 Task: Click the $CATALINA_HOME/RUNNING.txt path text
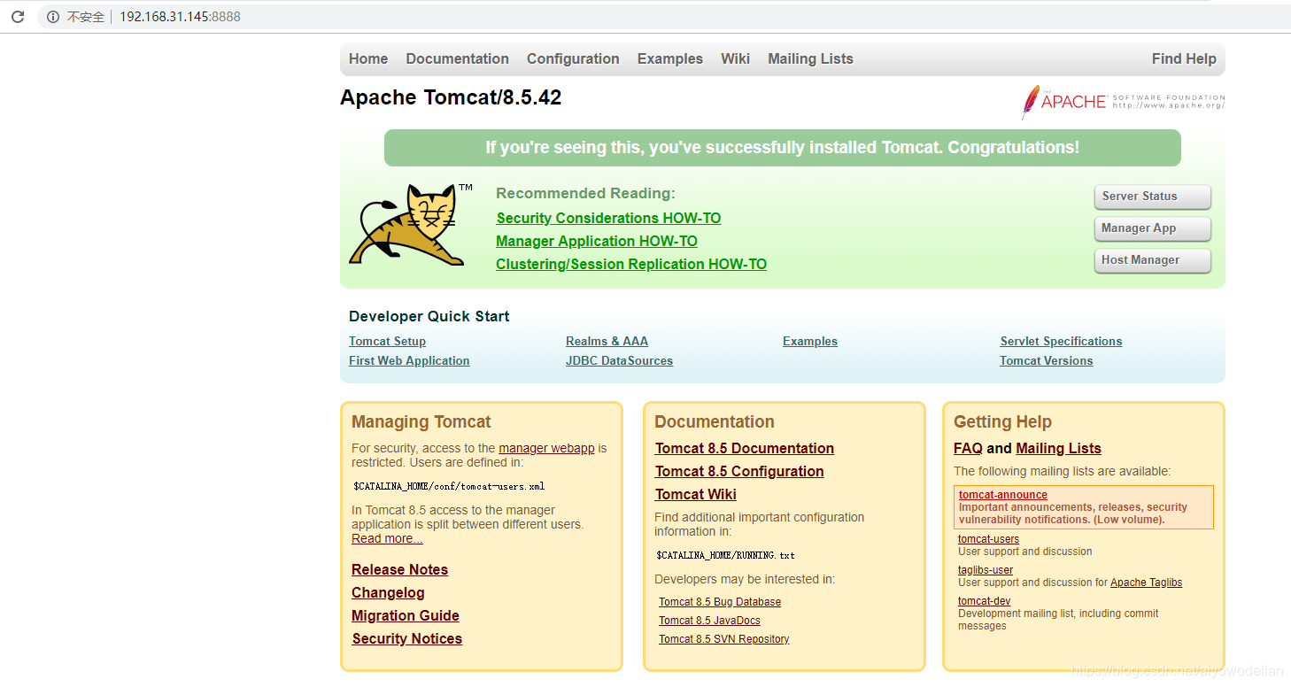pyautogui.click(x=725, y=555)
